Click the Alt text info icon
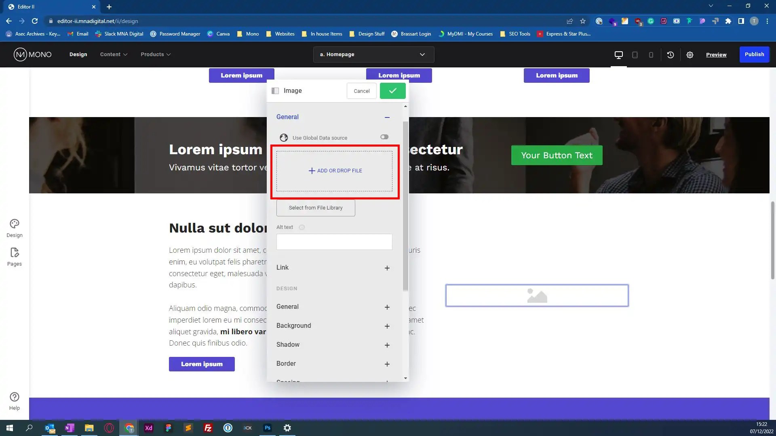Image resolution: width=776 pixels, height=436 pixels. pyautogui.click(x=302, y=227)
